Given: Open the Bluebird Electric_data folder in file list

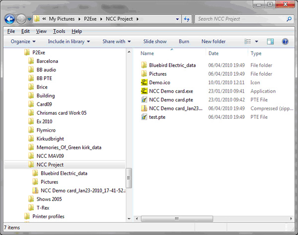Looking at the screenshot, I should (172, 65).
